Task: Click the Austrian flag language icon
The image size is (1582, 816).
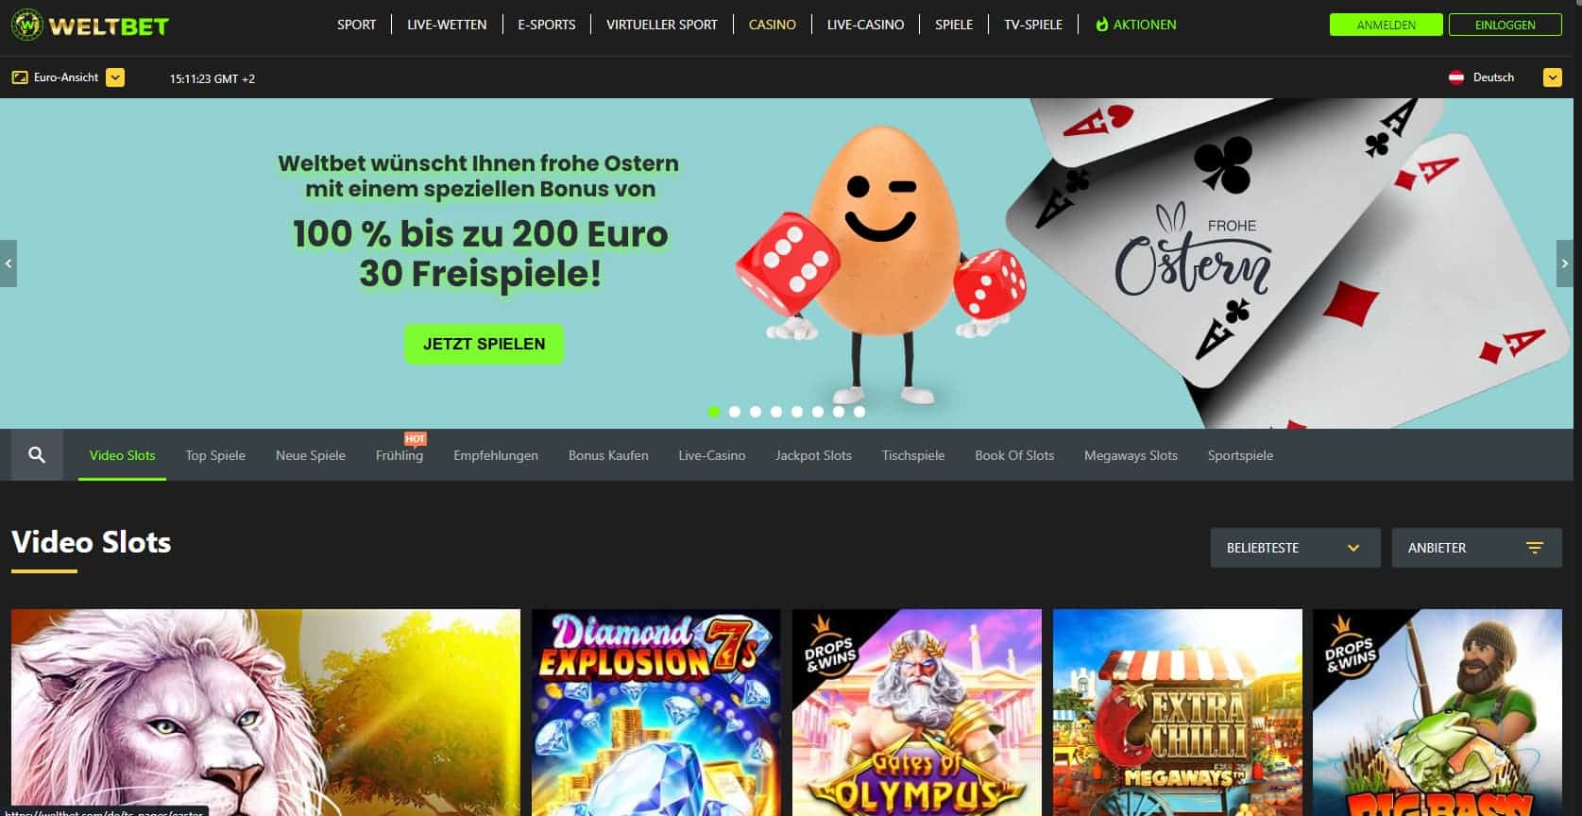Action: click(x=1456, y=77)
